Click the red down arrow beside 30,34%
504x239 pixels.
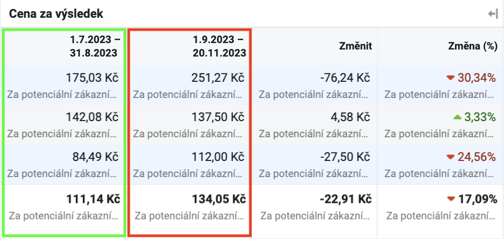(x=450, y=78)
